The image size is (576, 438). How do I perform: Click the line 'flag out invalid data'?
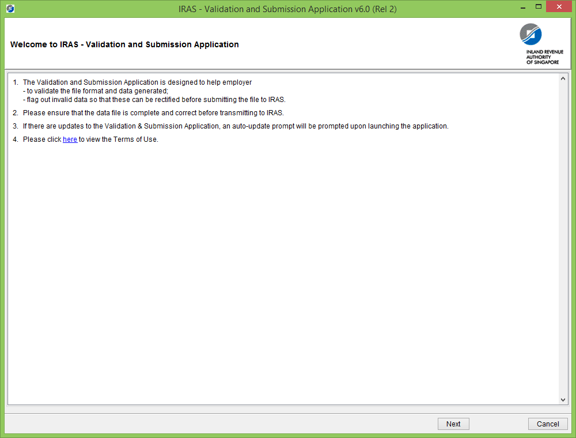[154, 100]
